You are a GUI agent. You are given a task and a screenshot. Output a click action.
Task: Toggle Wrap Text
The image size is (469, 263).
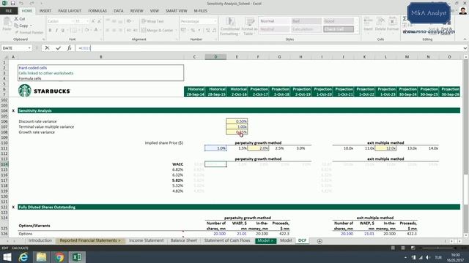[x=152, y=21]
